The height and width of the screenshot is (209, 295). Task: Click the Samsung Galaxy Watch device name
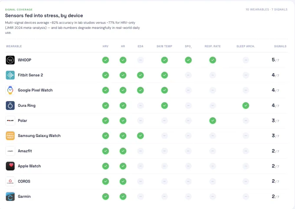coord(39,135)
